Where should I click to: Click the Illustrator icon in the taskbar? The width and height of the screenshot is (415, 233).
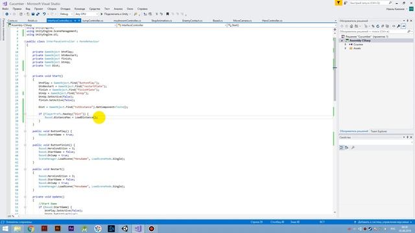tap(58, 228)
